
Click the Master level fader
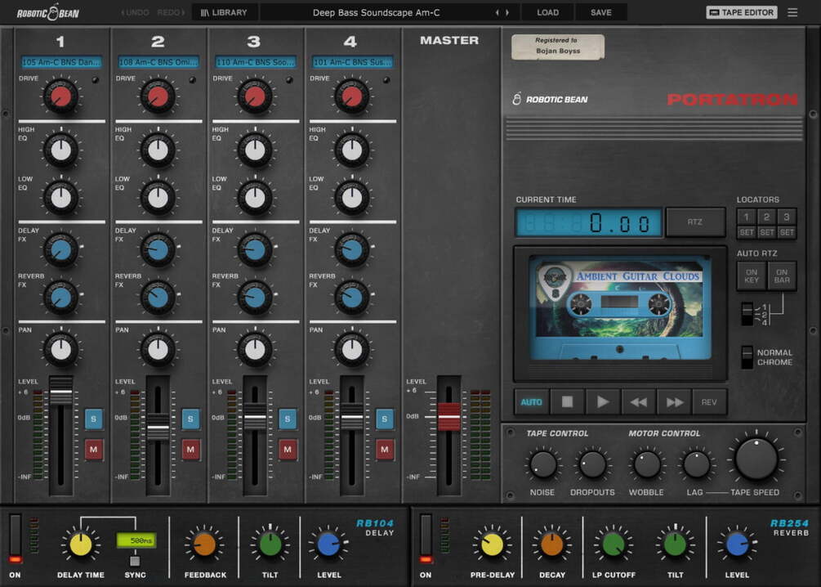point(449,417)
